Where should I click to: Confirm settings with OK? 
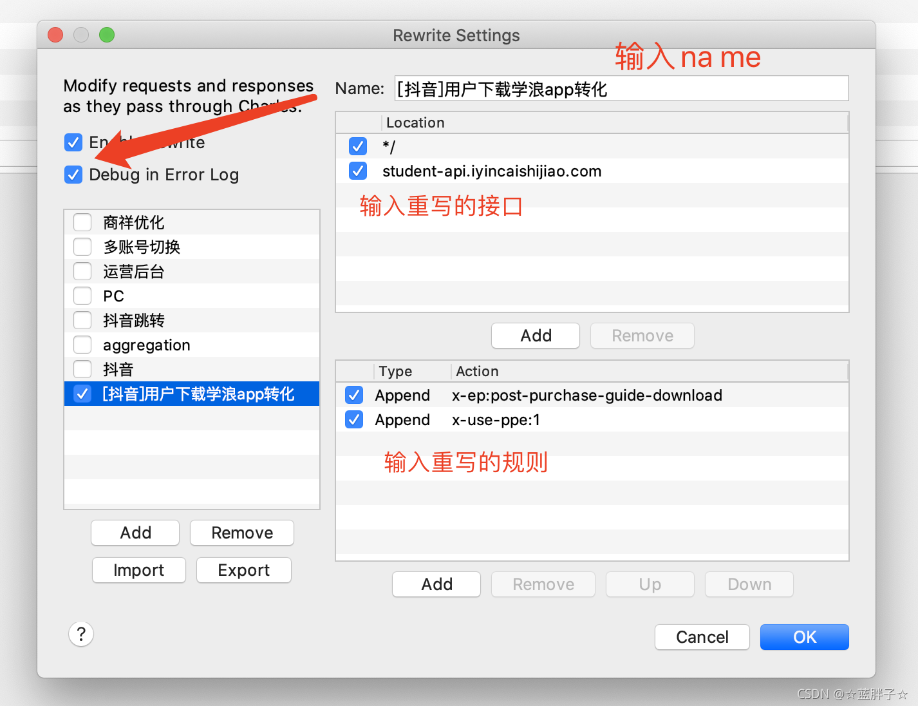tap(805, 637)
